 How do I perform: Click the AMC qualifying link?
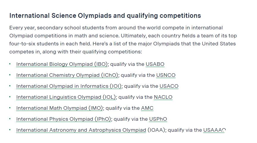click(x=147, y=108)
